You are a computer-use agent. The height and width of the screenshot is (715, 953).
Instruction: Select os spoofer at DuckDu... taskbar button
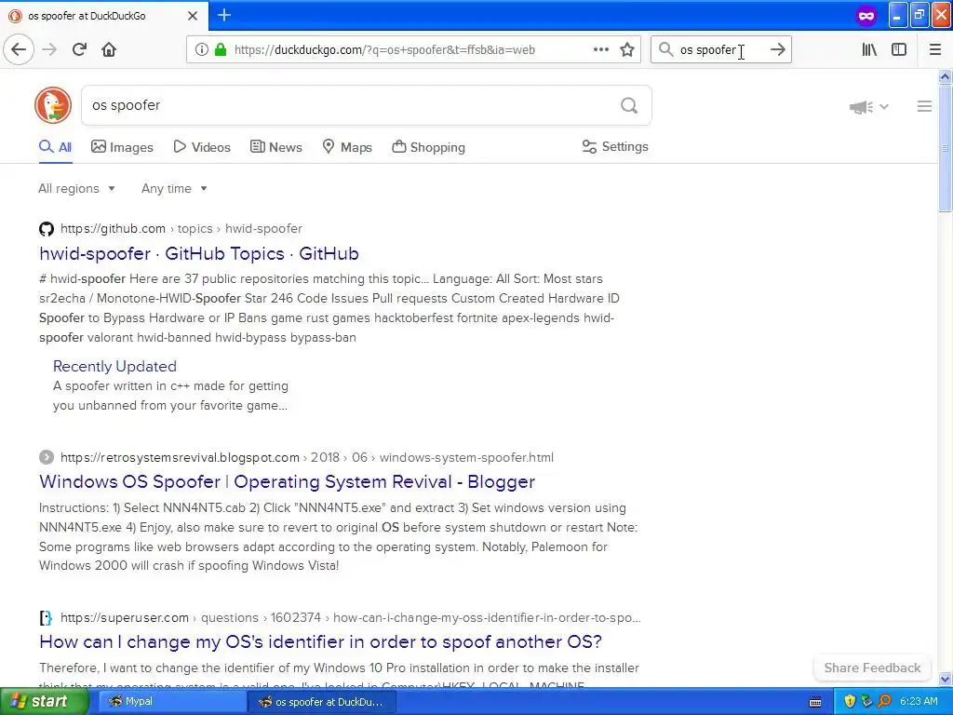(x=322, y=702)
